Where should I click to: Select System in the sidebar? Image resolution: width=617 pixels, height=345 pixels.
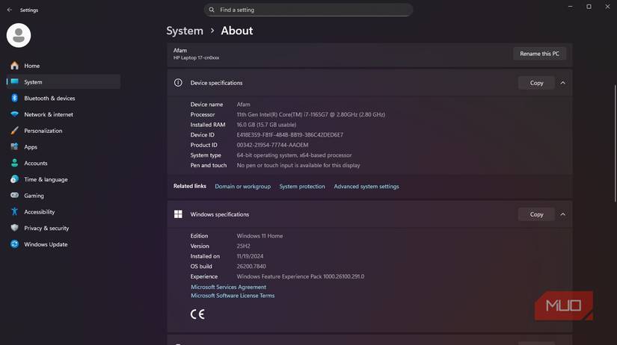pyautogui.click(x=64, y=81)
